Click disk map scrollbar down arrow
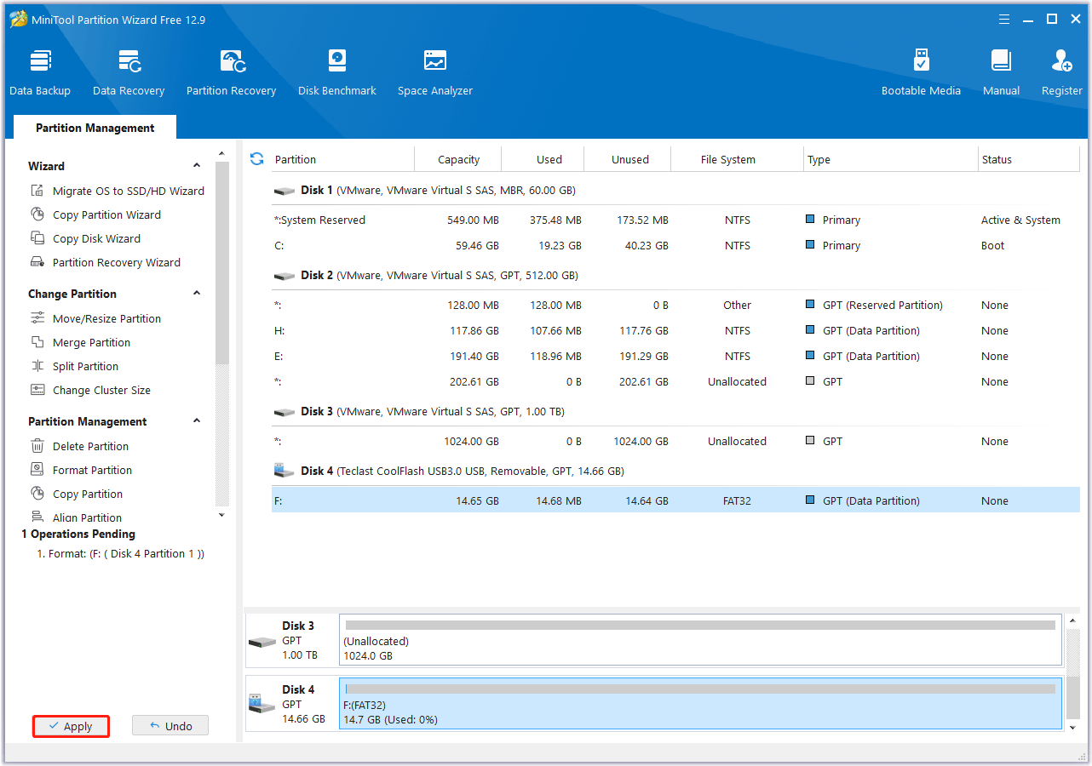Image resolution: width=1092 pixels, height=766 pixels. (x=1072, y=726)
